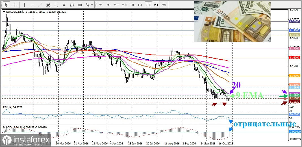Viewport: 302px width, 147px height.
Task: Switch chart to M15 timeframe
Action: [x=116, y=5]
